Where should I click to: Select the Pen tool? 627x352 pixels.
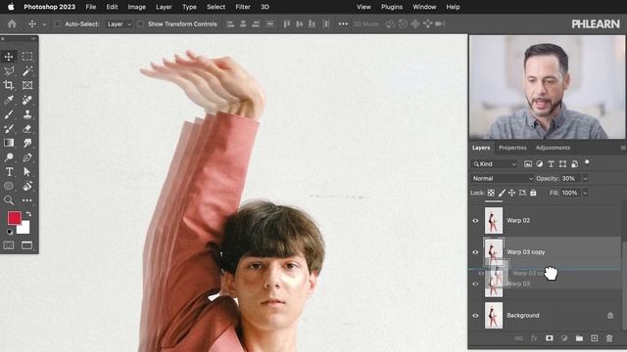pyautogui.click(x=27, y=157)
